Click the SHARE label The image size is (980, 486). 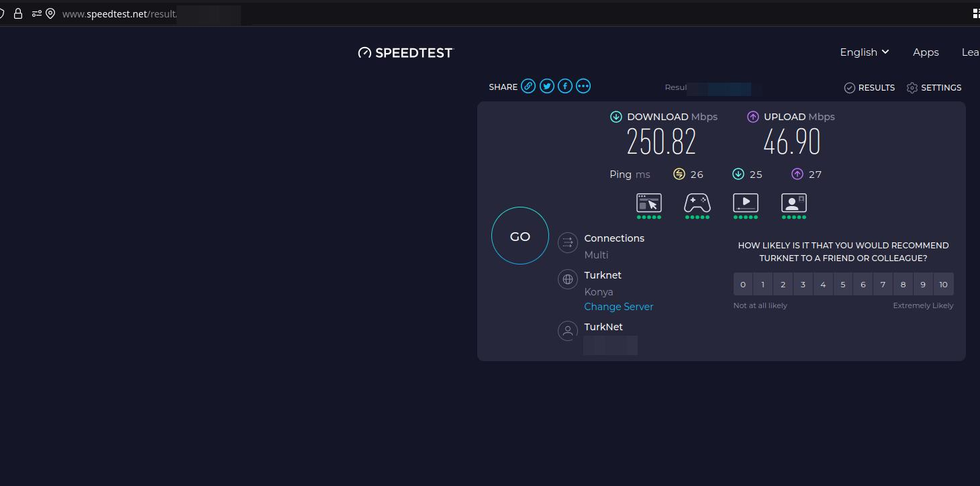[503, 87]
